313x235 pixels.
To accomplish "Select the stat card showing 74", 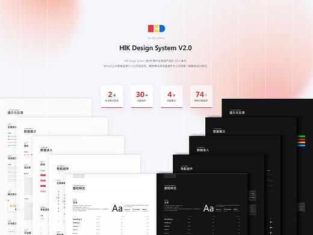I will [x=201, y=96].
